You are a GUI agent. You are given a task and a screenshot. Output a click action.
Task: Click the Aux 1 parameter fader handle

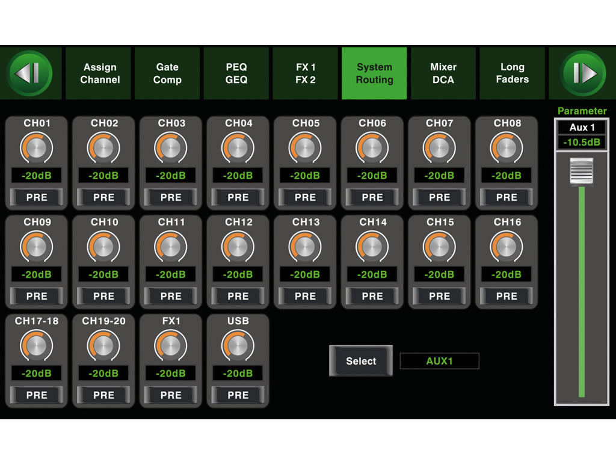(x=582, y=172)
